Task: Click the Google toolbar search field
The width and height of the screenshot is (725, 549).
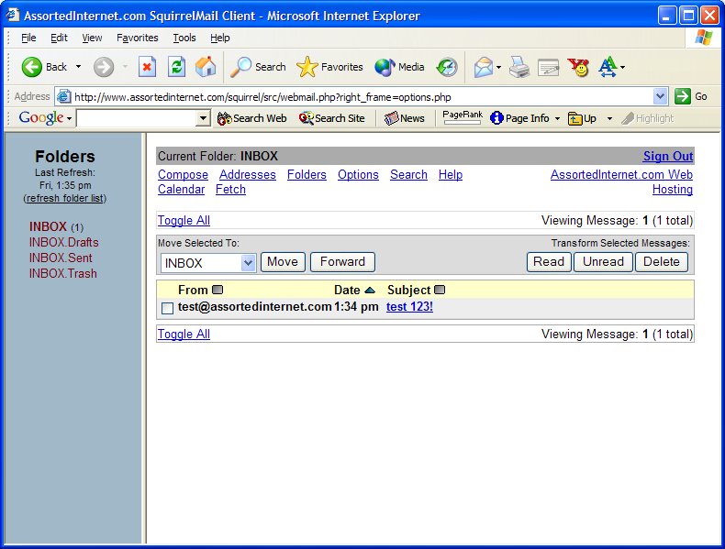Action: (137, 118)
